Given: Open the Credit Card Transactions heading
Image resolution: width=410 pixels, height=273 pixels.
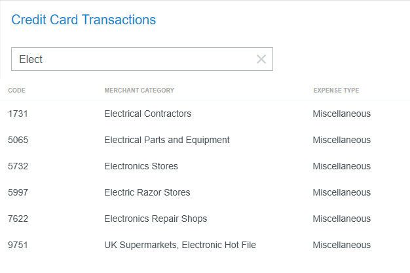Looking at the screenshot, I should [x=84, y=20].
